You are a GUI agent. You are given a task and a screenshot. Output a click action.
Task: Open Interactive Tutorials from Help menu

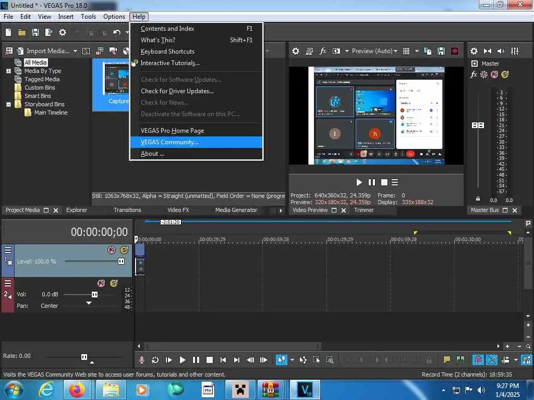click(x=196, y=63)
